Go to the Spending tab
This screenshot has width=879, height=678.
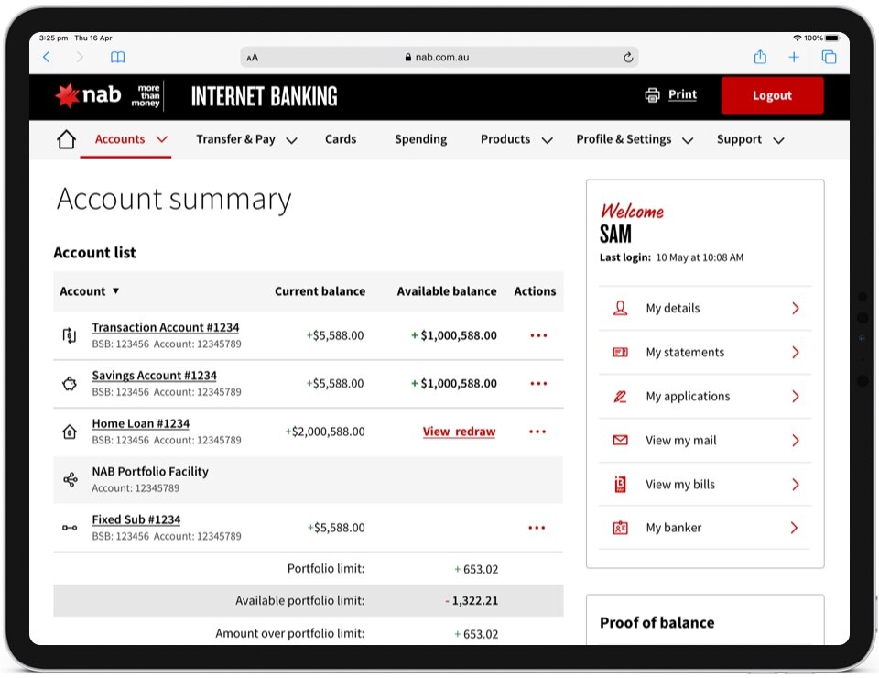(x=420, y=139)
